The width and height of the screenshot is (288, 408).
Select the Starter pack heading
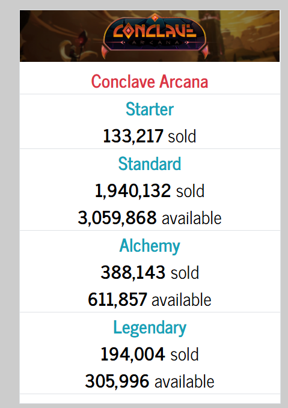[x=150, y=109]
